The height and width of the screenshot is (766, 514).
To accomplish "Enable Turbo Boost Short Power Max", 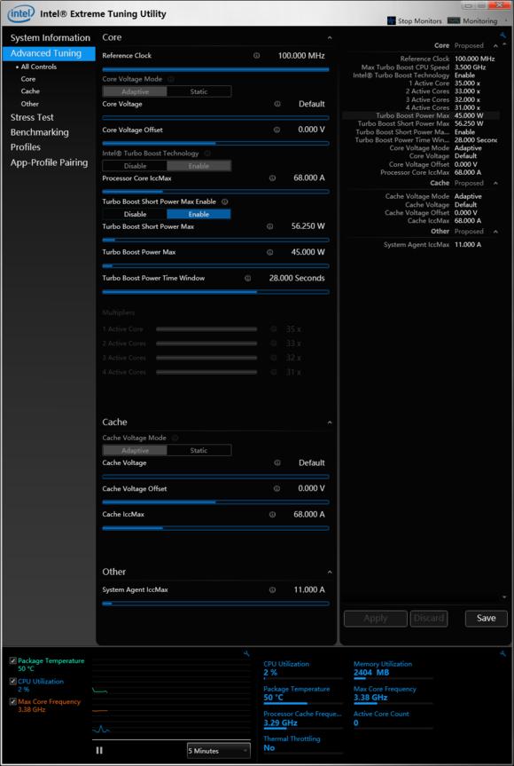I will (199, 215).
